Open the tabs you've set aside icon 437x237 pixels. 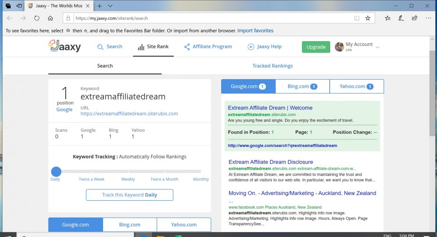[8, 6]
